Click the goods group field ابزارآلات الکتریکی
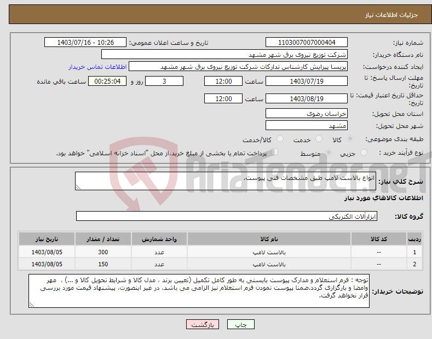Image resolution: width=432 pixels, height=339 pixels. (227, 216)
